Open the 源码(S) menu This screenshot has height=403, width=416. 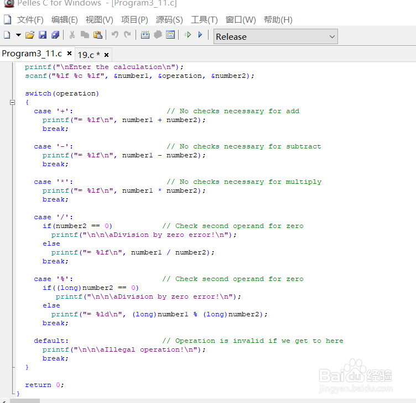169,20
